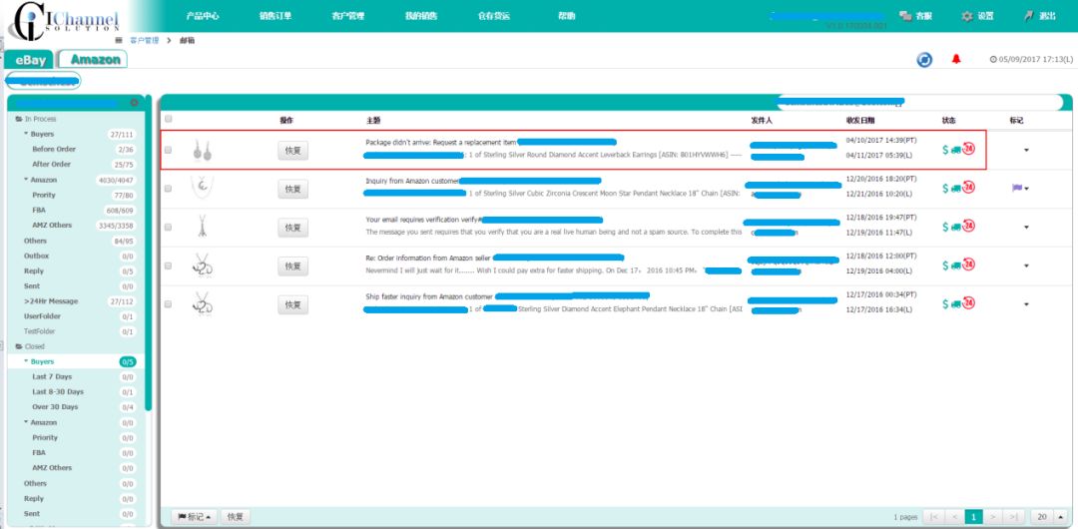Open the 产品中心 menu

click(202, 16)
